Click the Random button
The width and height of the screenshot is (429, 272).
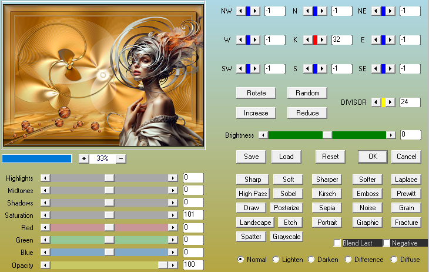click(307, 93)
